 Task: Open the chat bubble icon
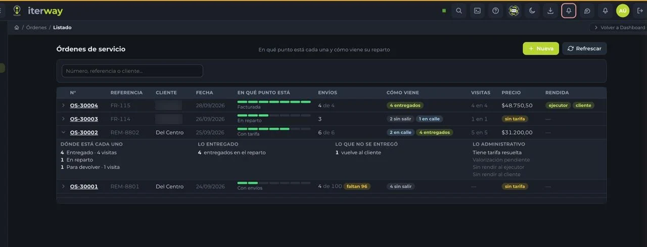(587, 11)
